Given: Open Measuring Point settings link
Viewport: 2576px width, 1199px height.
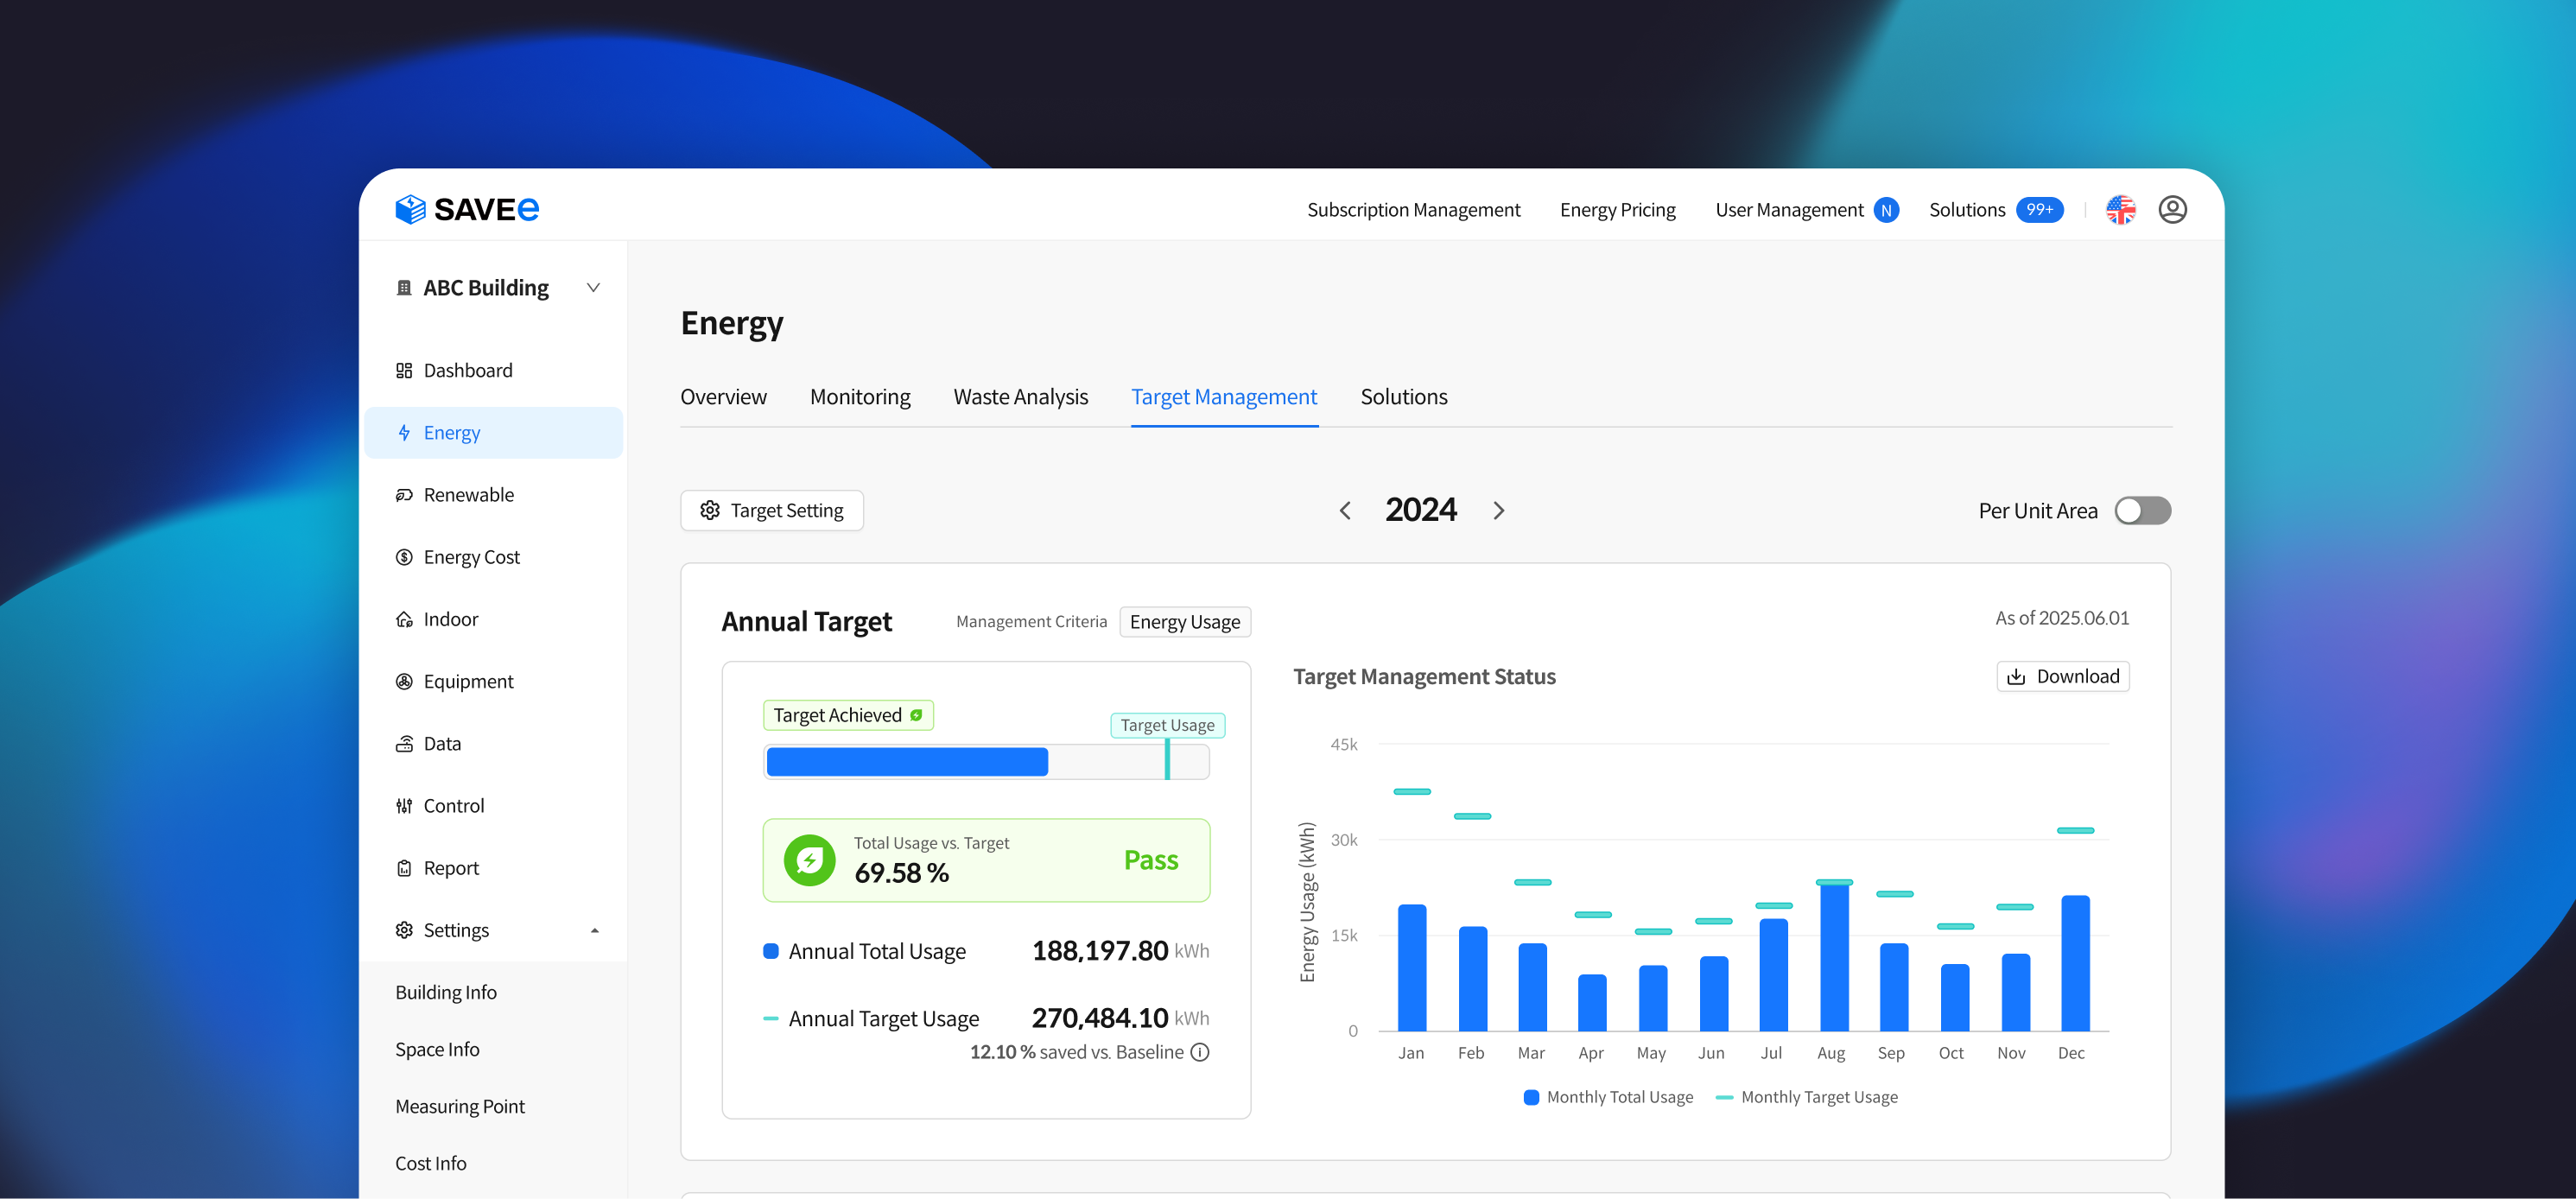Looking at the screenshot, I should pos(460,1107).
